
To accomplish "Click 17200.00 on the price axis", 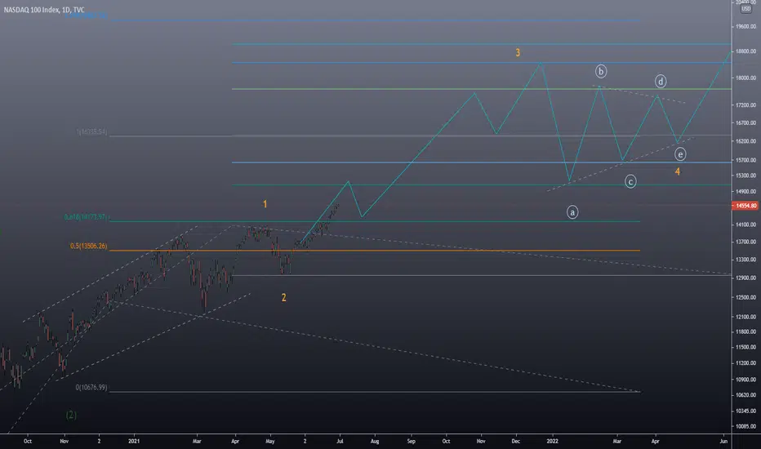I will (x=745, y=104).
